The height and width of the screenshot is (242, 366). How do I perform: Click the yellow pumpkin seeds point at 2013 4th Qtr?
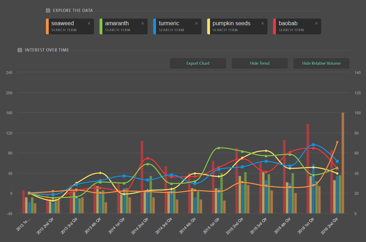100,173
